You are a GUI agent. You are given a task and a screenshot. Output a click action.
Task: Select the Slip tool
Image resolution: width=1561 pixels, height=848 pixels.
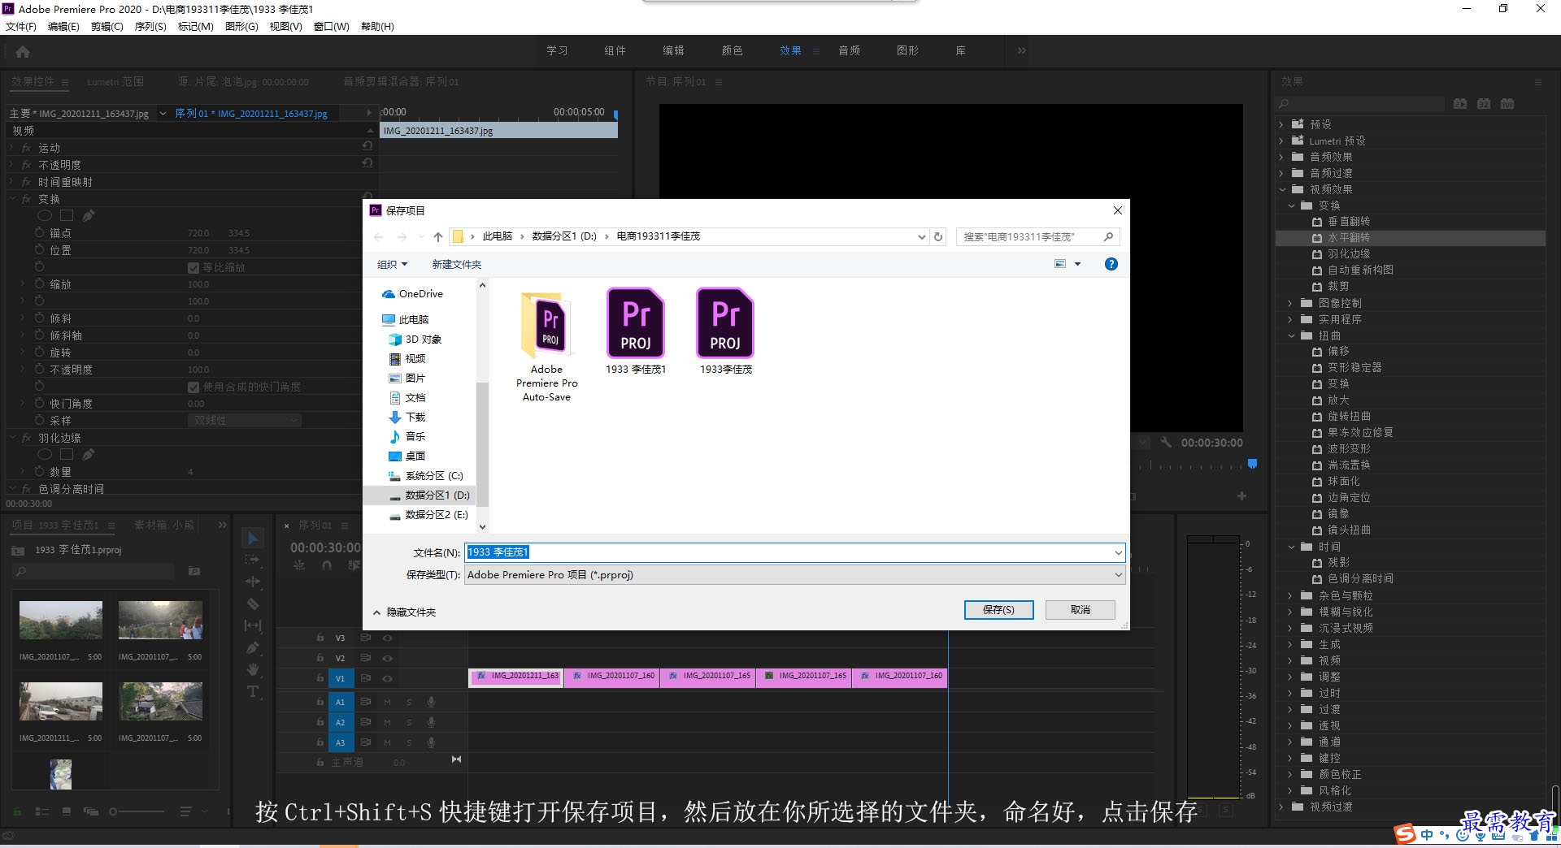253,625
